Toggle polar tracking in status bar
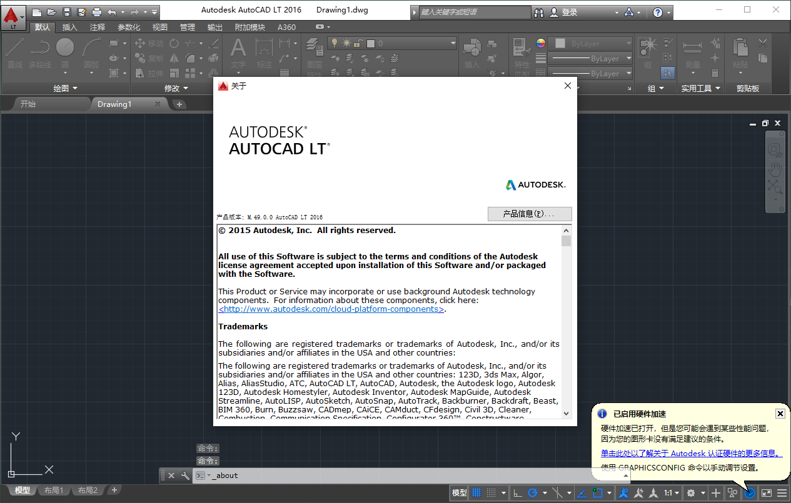Screen dimensions: 791x503 (x=533, y=492)
